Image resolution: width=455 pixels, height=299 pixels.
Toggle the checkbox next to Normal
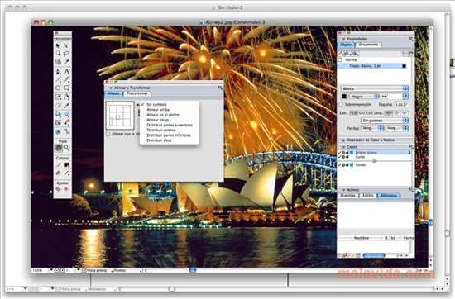[340, 59]
